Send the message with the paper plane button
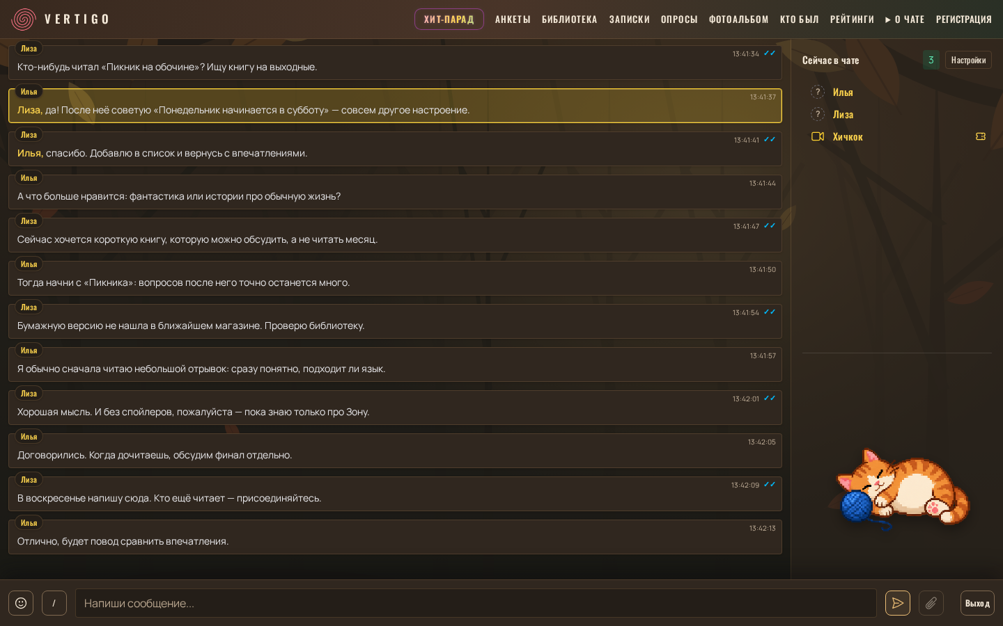1003x626 pixels. pos(898,603)
